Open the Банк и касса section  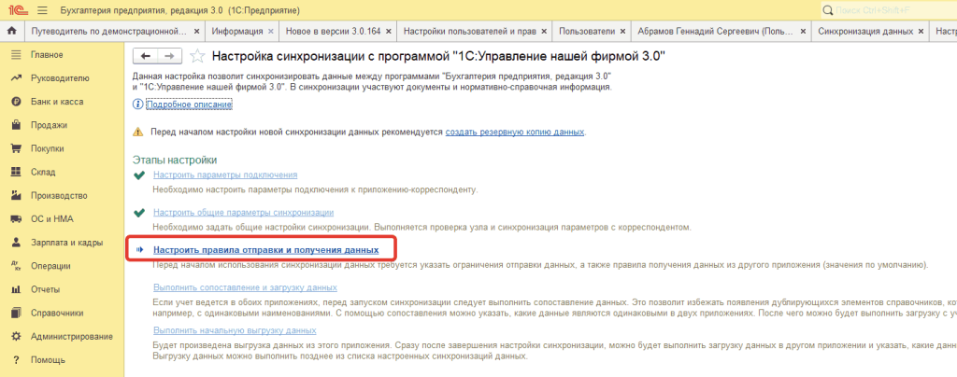(57, 102)
